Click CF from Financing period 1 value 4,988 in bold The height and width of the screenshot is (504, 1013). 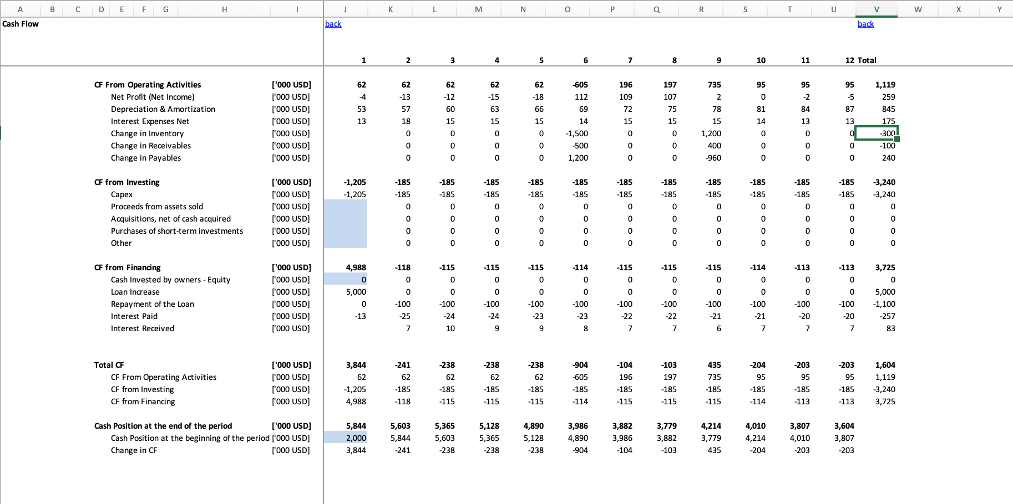click(356, 268)
